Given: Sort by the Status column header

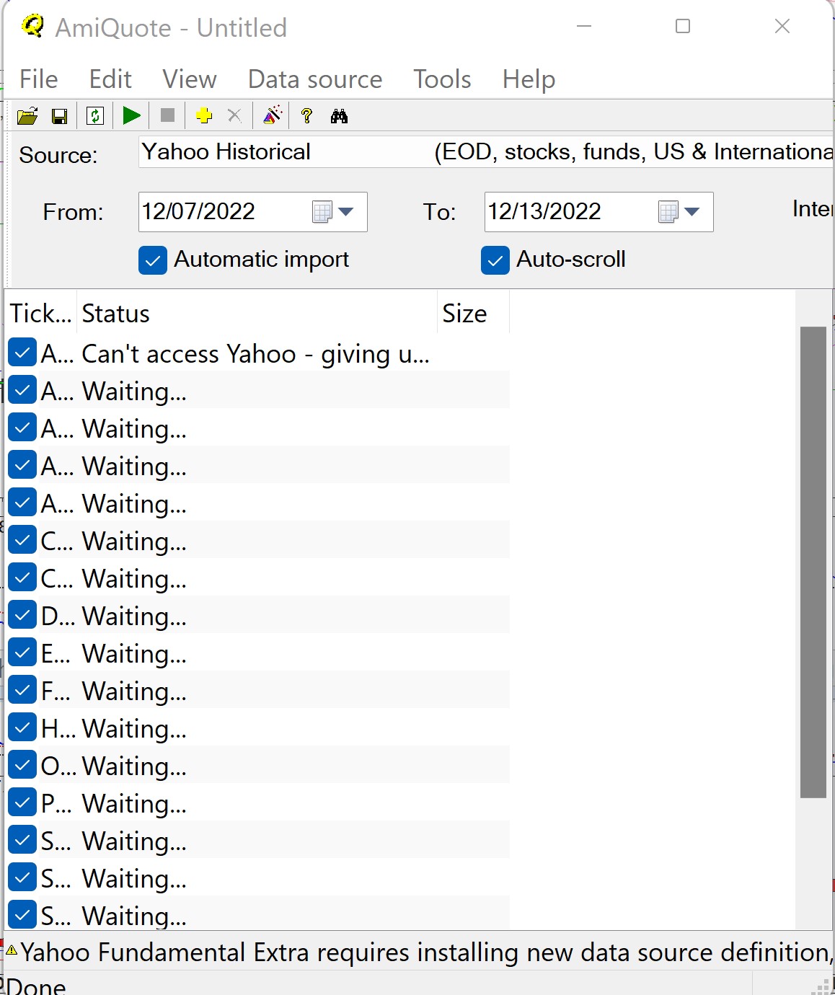Looking at the screenshot, I should coord(257,314).
